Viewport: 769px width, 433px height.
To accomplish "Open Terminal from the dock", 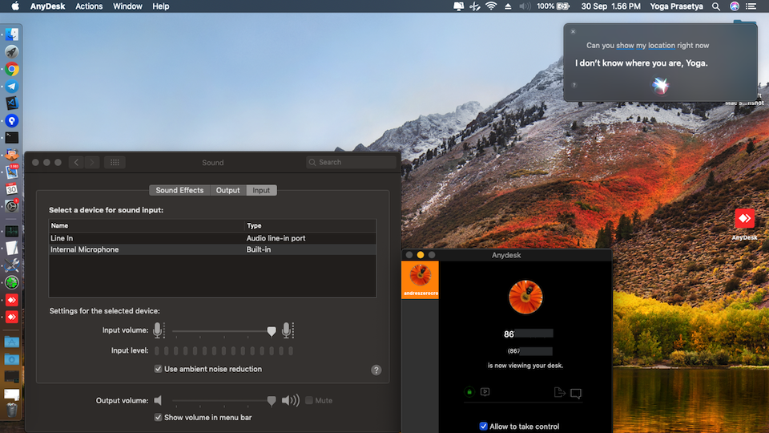I will click(12, 138).
